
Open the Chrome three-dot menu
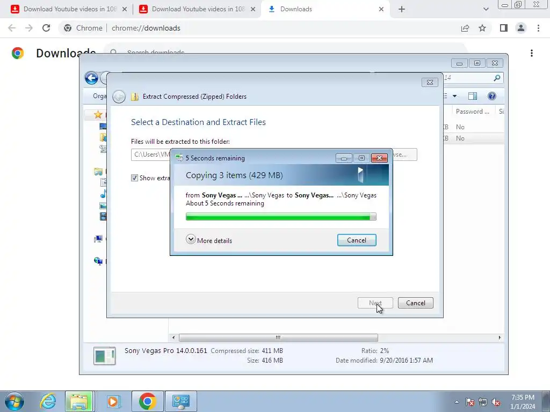tap(538, 28)
